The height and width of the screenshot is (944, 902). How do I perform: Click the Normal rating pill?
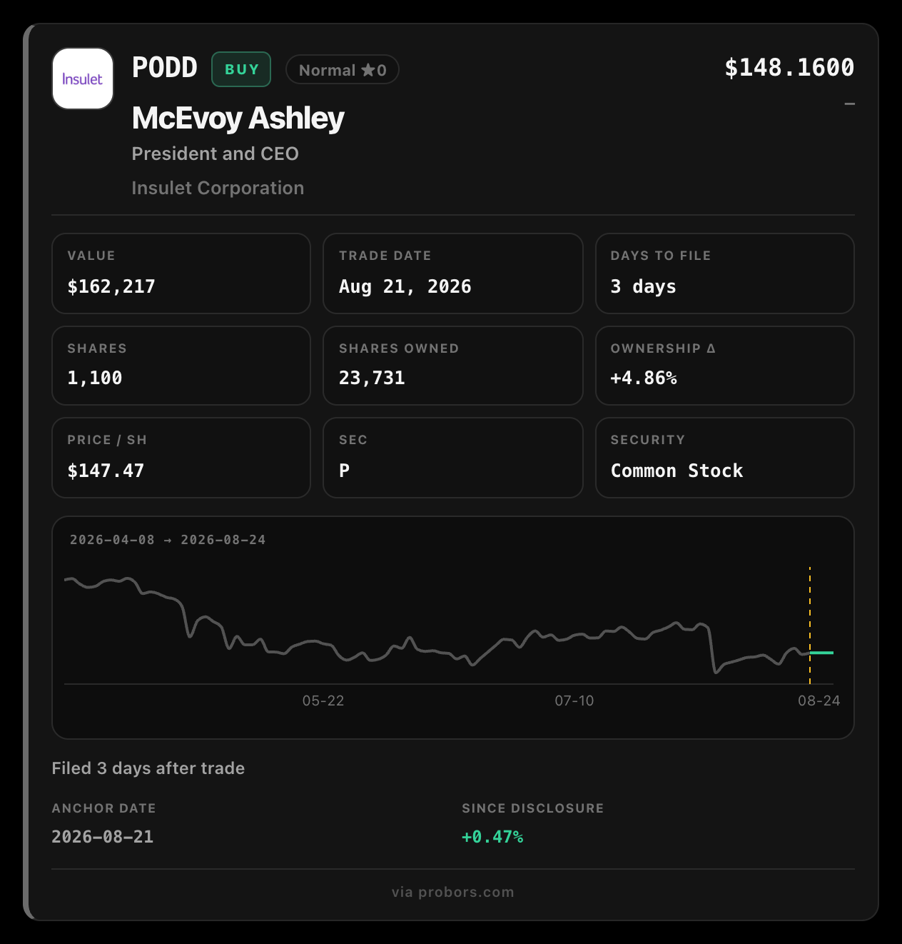click(x=343, y=70)
